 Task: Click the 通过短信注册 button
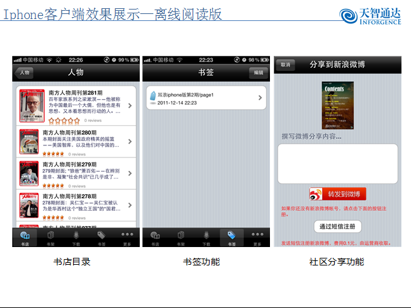tap(337, 227)
